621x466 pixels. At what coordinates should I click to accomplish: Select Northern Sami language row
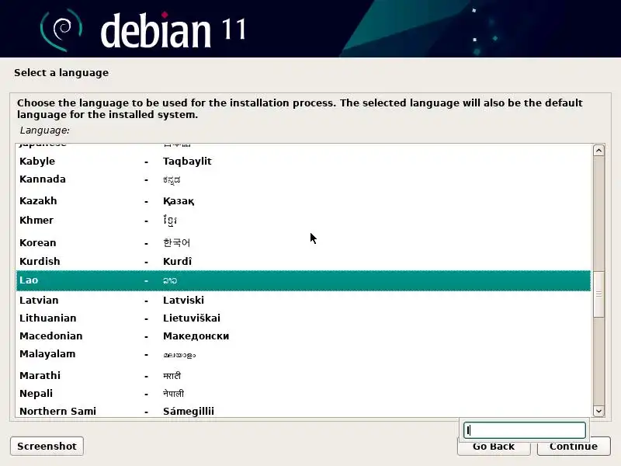(x=304, y=411)
